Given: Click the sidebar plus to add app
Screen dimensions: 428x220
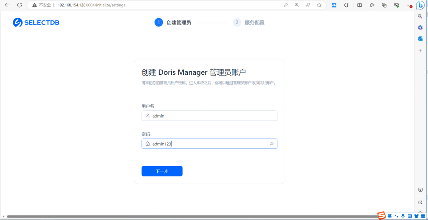Looking at the screenshot, I should [x=420, y=51].
